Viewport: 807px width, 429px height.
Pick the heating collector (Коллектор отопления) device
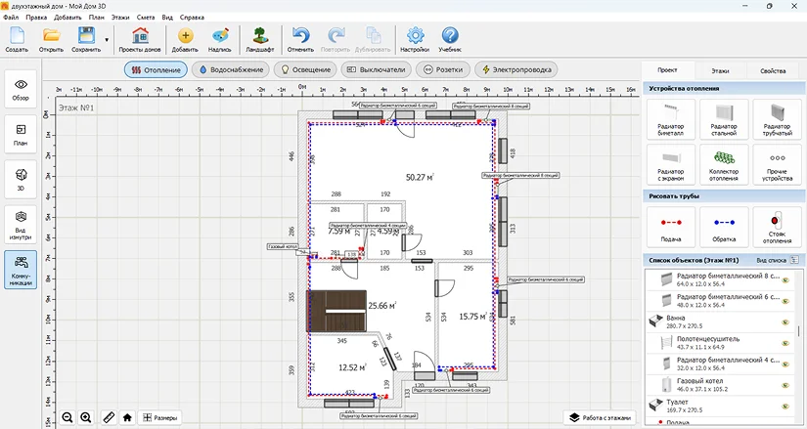click(x=724, y=164)
